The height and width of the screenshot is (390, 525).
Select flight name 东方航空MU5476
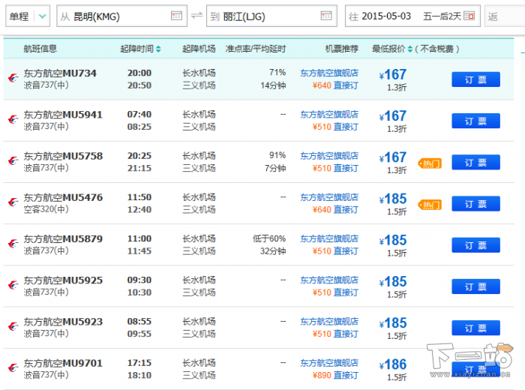tap(63, 197)
